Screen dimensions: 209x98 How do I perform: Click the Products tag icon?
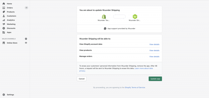4,12
